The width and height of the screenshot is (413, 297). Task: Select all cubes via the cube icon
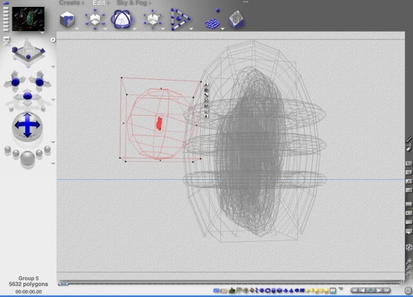[279, 290]
